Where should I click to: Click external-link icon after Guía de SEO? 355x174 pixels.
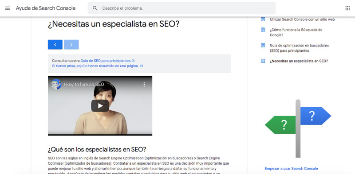pos(133,61)
